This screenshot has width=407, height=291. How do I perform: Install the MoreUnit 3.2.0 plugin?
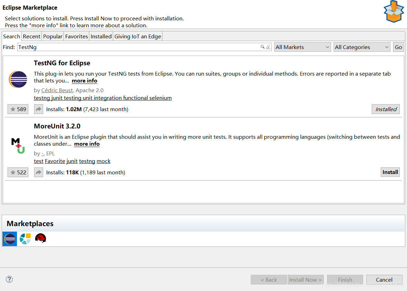390,172
